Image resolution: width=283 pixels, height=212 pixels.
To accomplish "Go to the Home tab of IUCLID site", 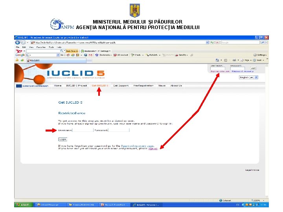I will pos(58,86).
